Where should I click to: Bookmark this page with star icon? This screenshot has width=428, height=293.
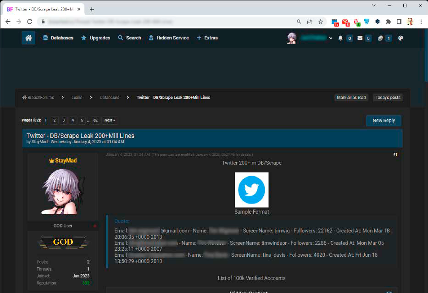coord(321,22)
